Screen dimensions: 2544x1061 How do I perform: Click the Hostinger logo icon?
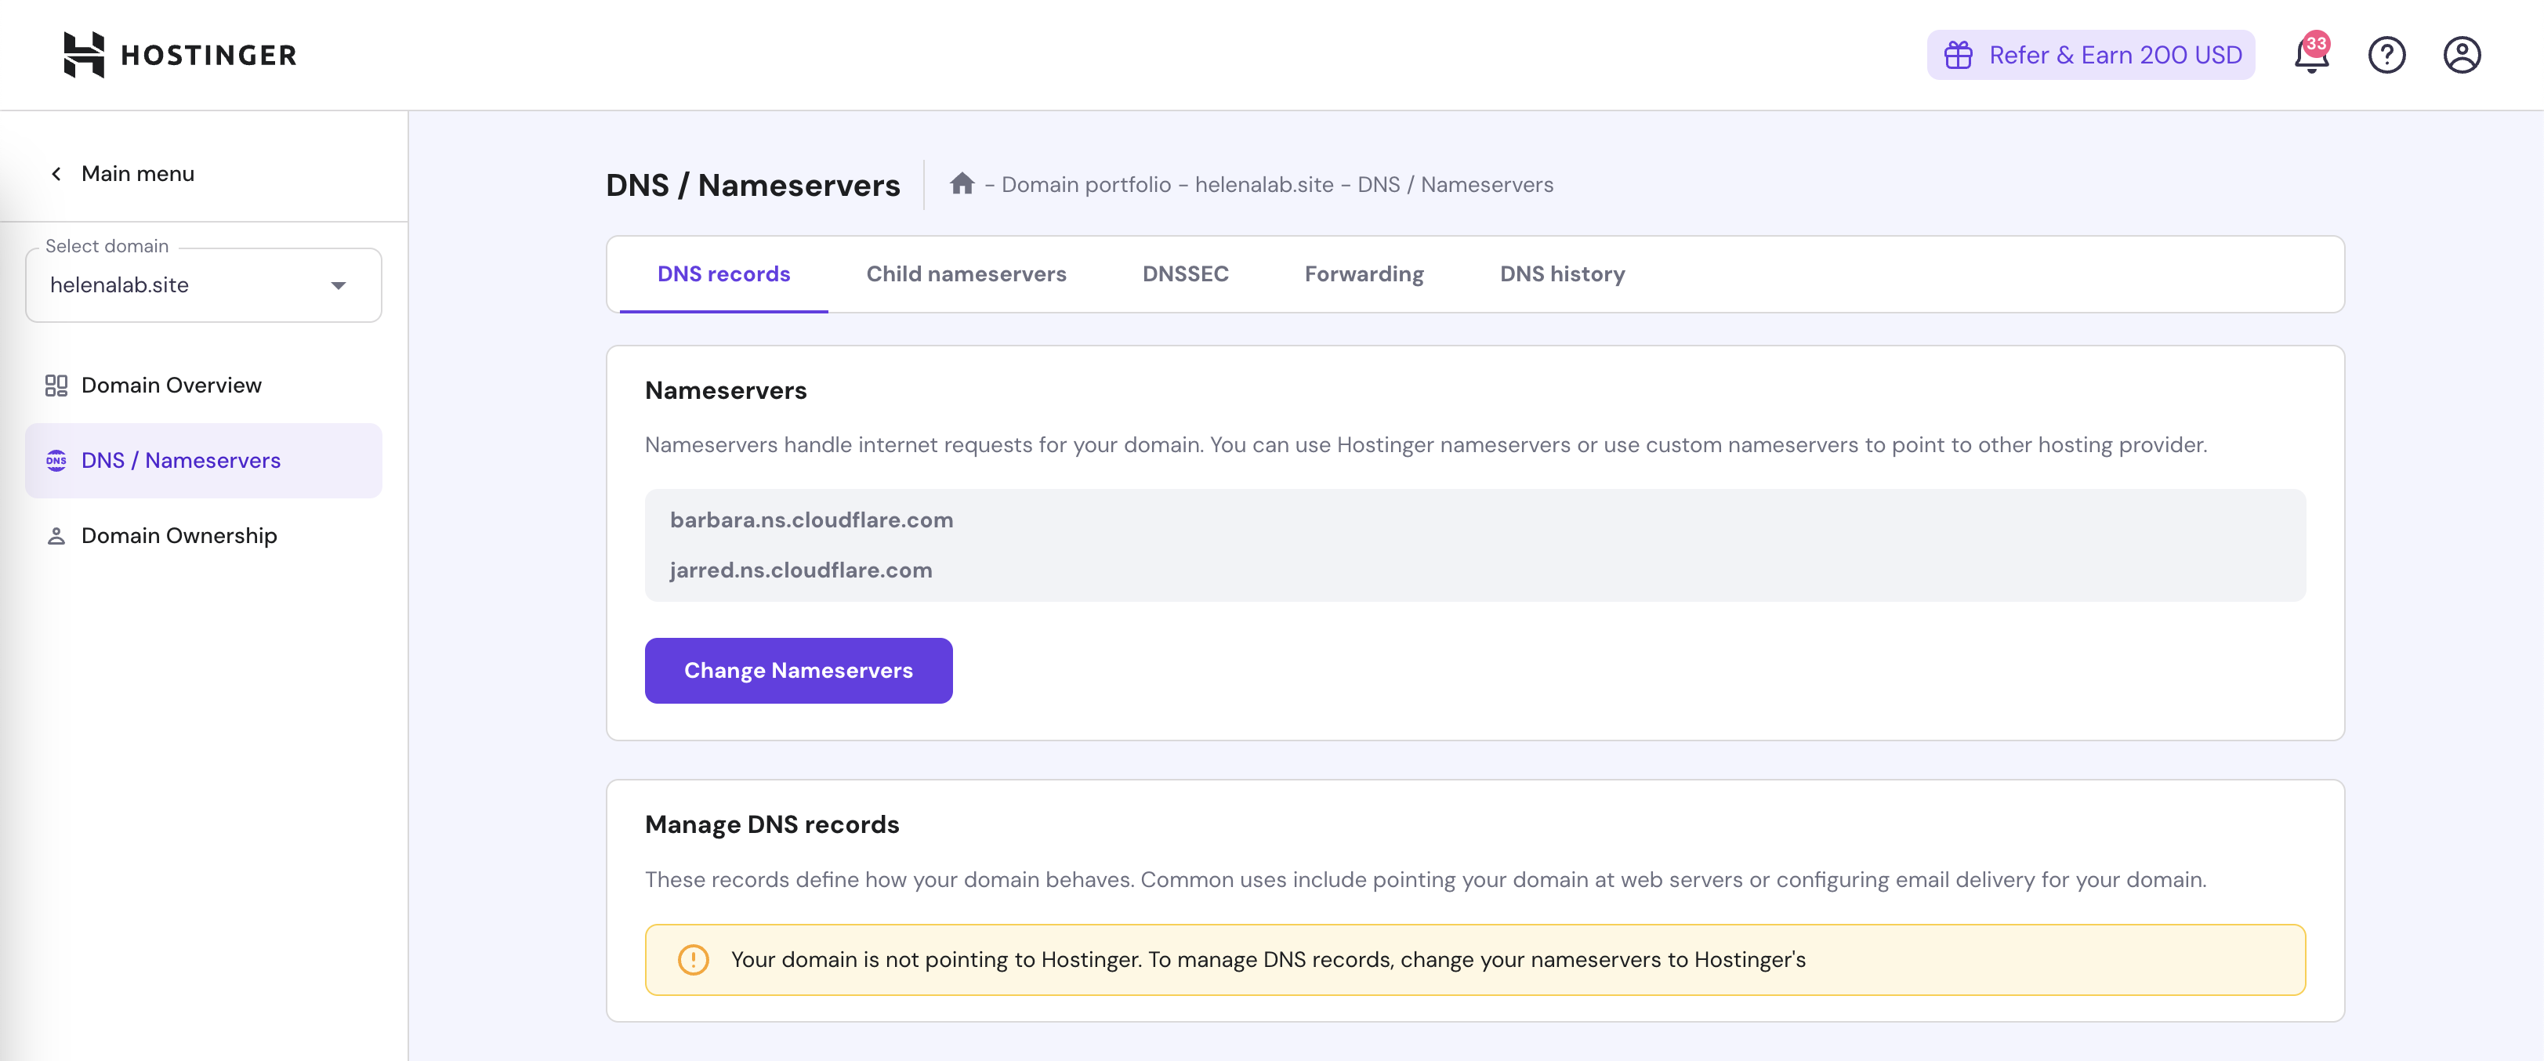coord(84,54)
